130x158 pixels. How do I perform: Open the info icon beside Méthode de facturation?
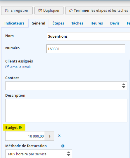tap(63, 146)
